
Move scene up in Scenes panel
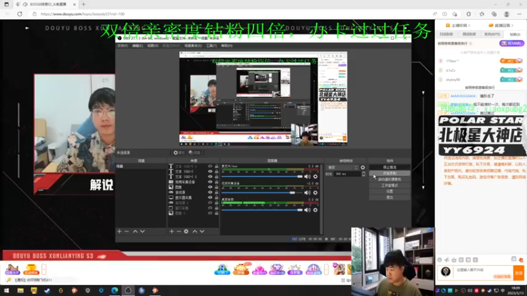point(135,232)
